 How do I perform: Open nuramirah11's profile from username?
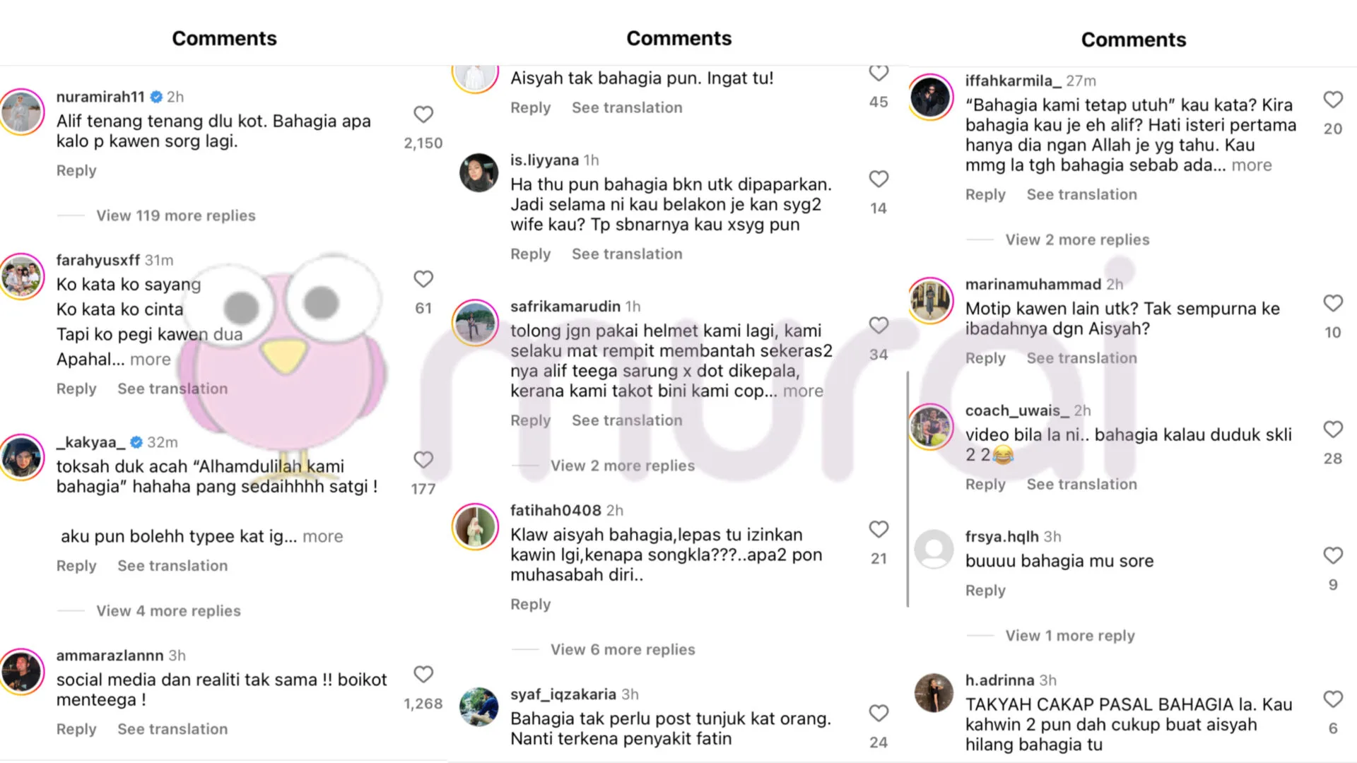100,97
